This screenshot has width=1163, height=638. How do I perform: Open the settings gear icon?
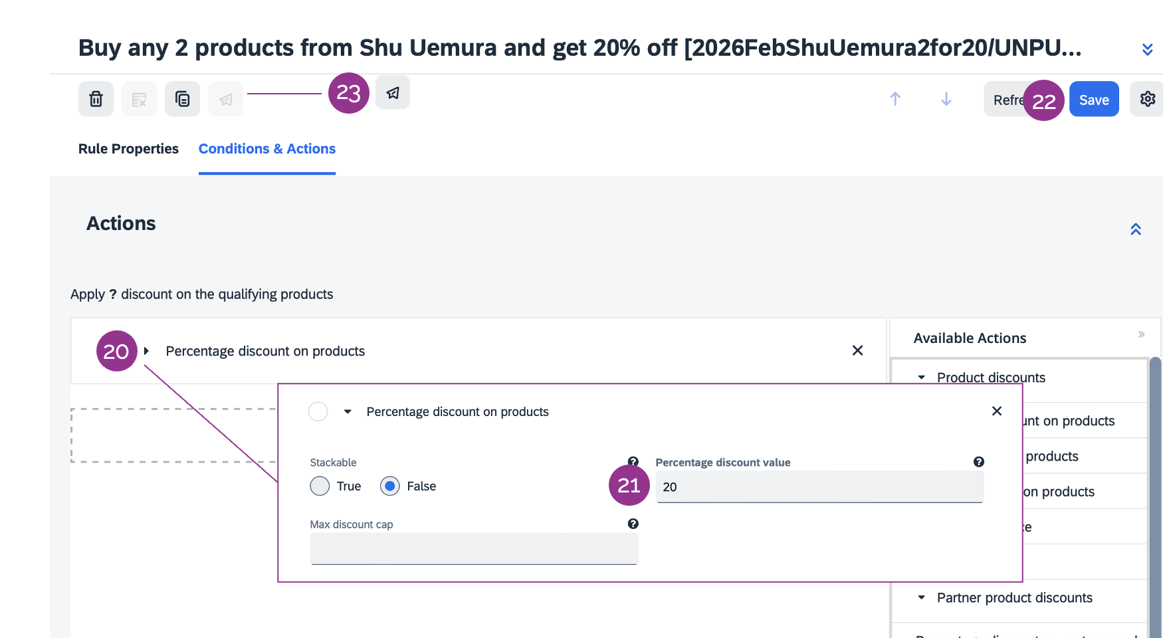click(x=1147, y=99)
